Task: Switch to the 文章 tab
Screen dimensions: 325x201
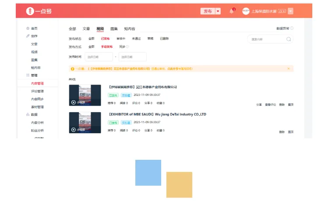Action: pos(86,29)
